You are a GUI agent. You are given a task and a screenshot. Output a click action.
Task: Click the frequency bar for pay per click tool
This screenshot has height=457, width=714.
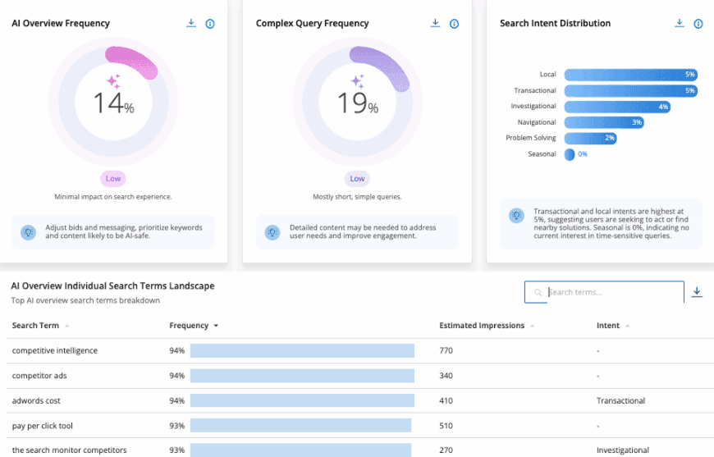300,426
